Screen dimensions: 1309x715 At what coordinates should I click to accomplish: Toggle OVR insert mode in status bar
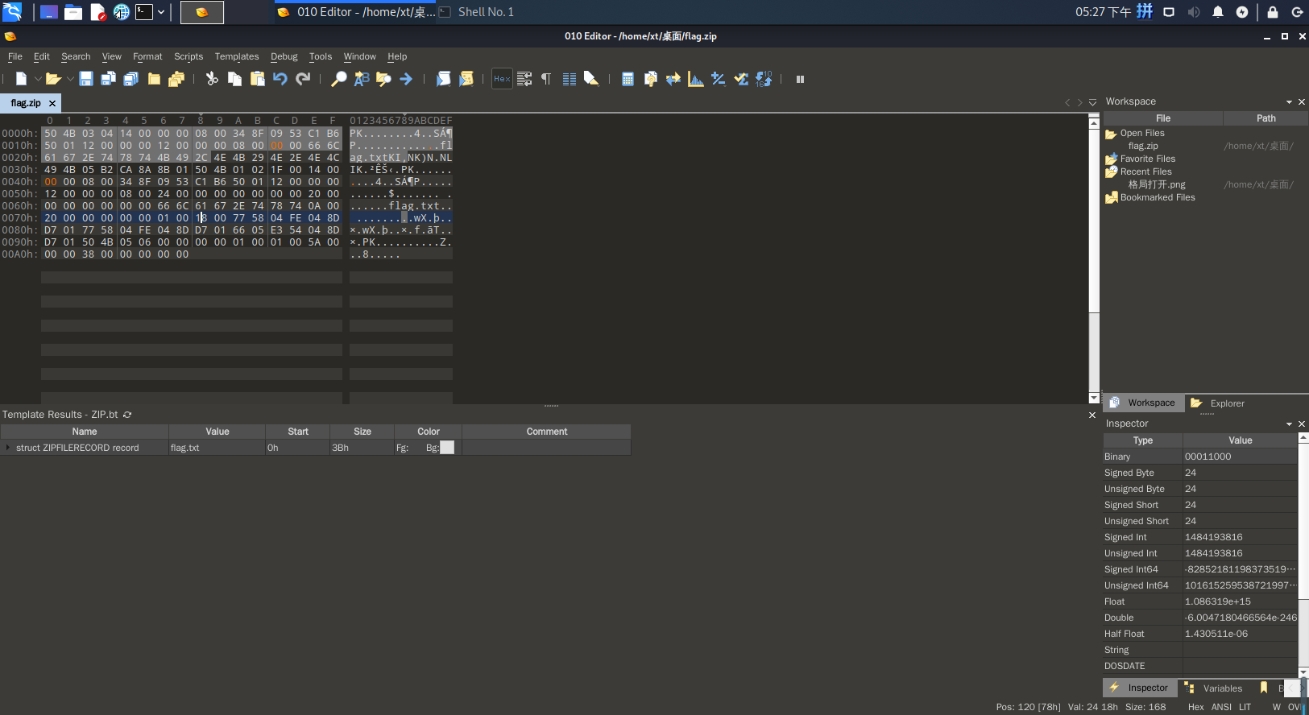[x=1294, y=707]
